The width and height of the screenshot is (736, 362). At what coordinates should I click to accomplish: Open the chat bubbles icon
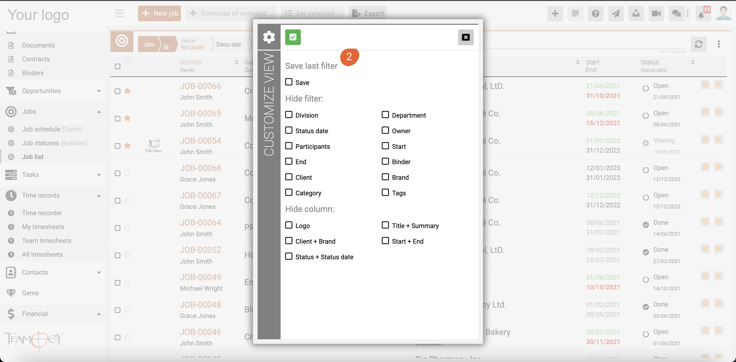tap(676, 14)
